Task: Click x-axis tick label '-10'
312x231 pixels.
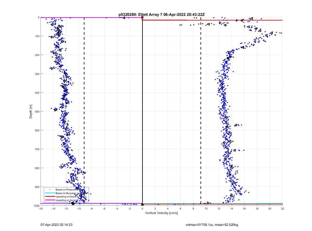Action: coord(79,208)
